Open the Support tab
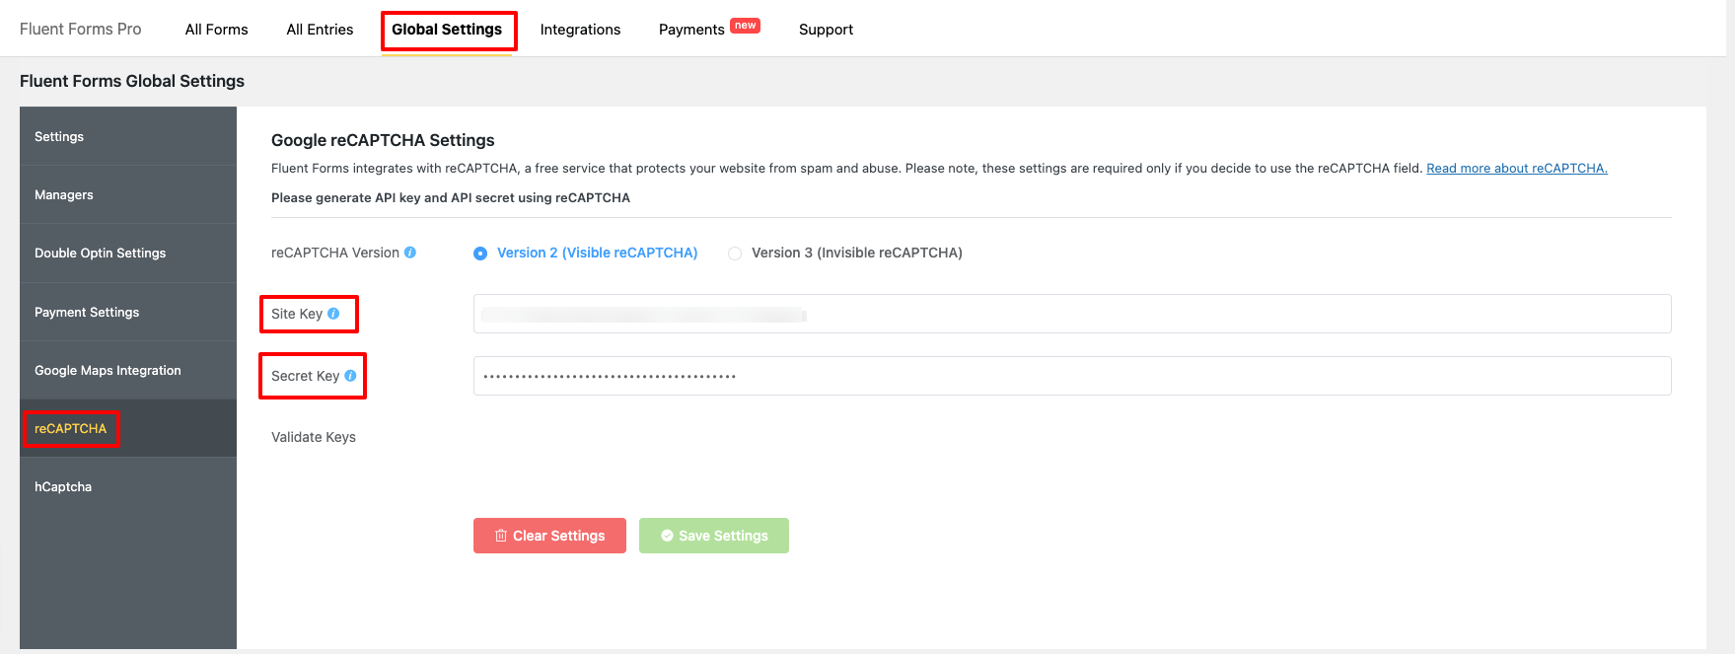Viewport: 1735px width, 654px height. [826, 30]
